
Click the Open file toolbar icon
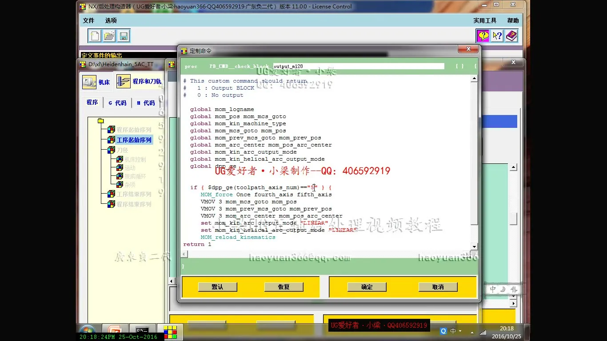[109, 36]
